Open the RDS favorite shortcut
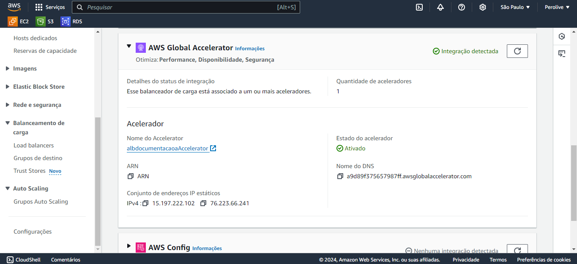The image size is (577, 264). coord(71,21)
